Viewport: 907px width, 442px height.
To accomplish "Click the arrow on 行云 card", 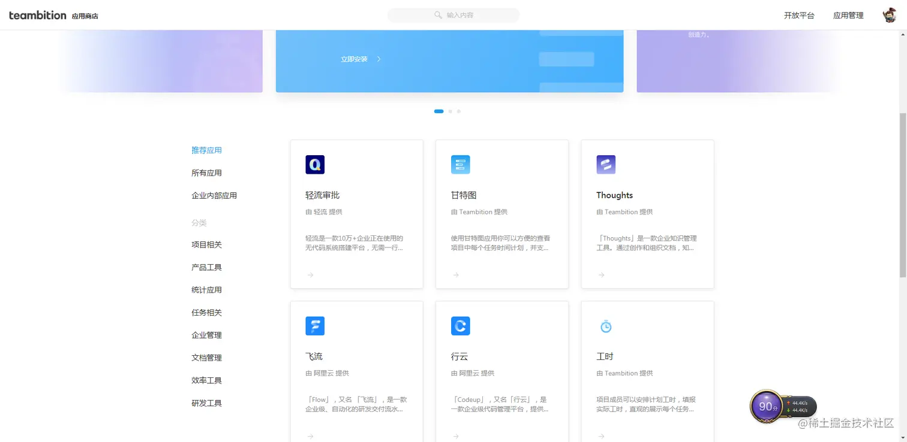I will click(x=456, y=436).
